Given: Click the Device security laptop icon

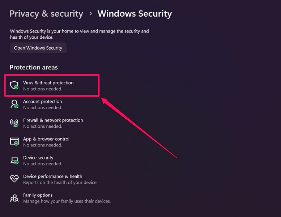Looking at the screenshot, I should click(14, 160).
